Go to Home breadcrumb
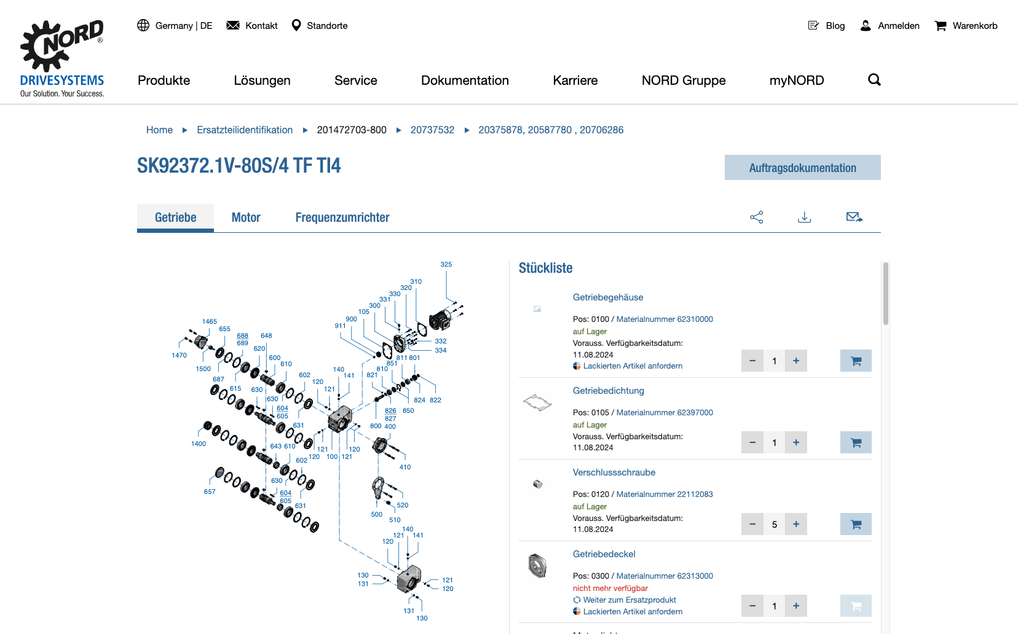The height and width of the screenshot is (634, 1018). [x=159, y=130]
